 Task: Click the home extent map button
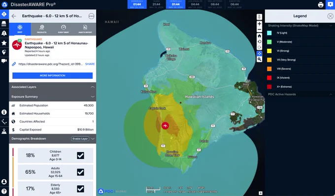259,35
